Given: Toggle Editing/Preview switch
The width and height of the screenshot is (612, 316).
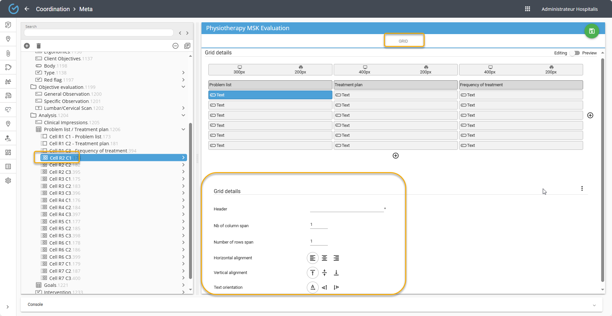Looking at the screenshot, I should 574,53.
